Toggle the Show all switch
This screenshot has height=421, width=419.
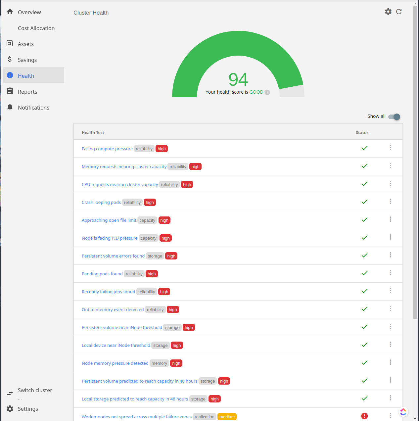click(394, 117)
